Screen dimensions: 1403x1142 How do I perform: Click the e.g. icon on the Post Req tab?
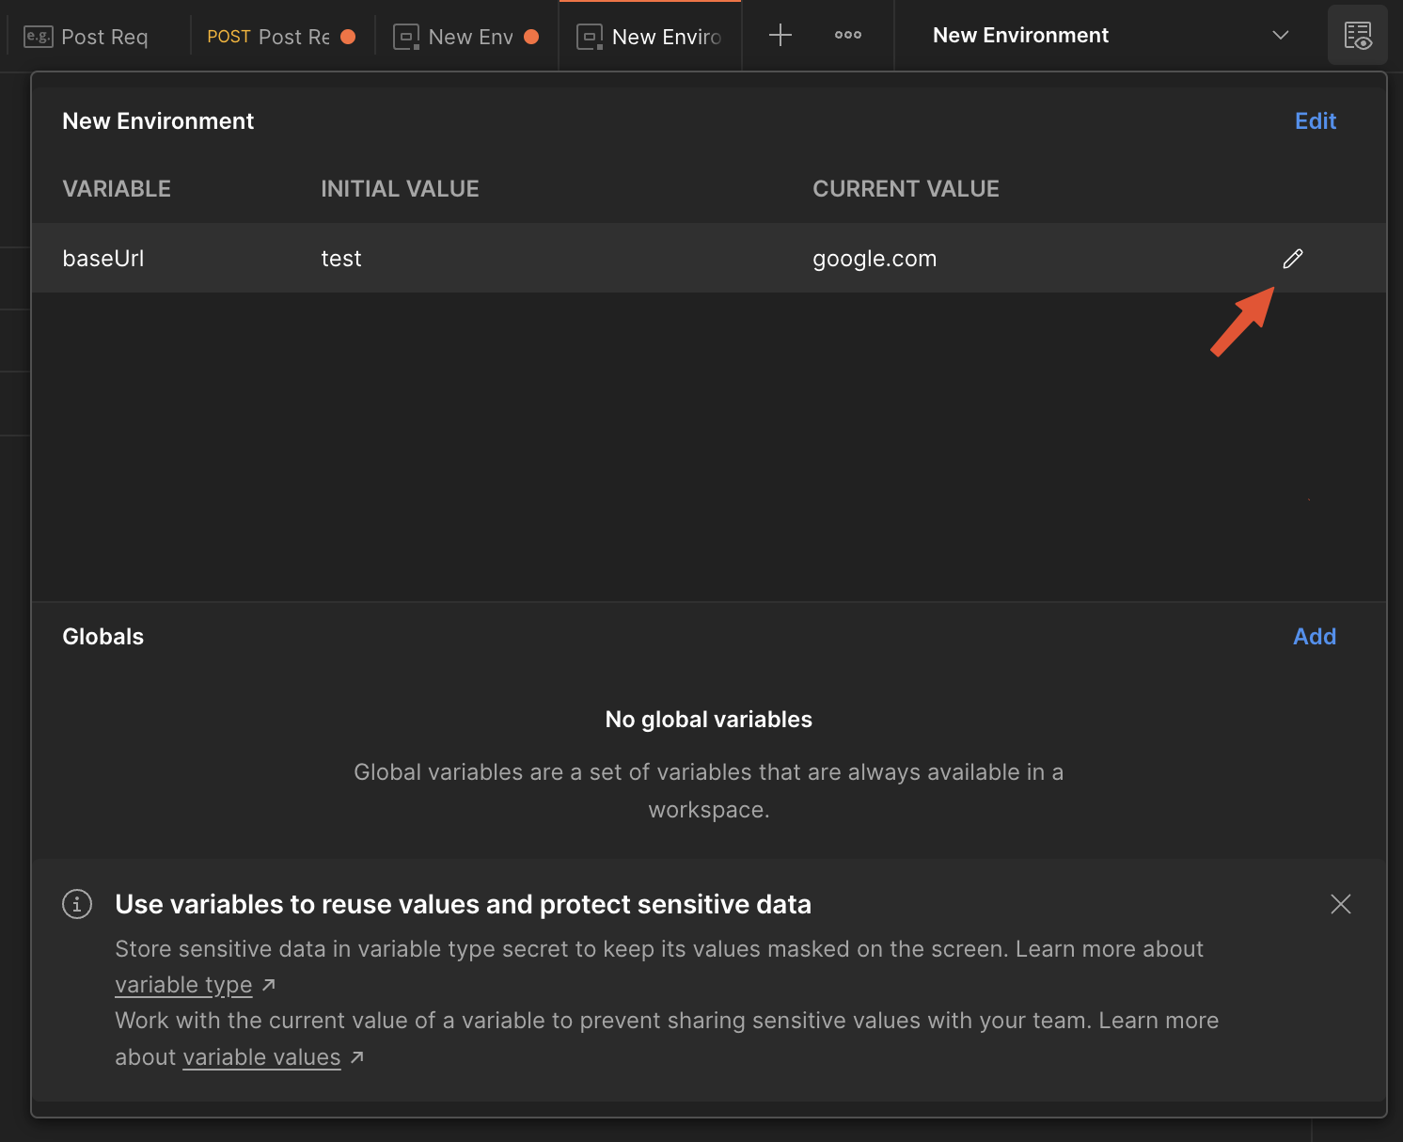click(36, 37)
